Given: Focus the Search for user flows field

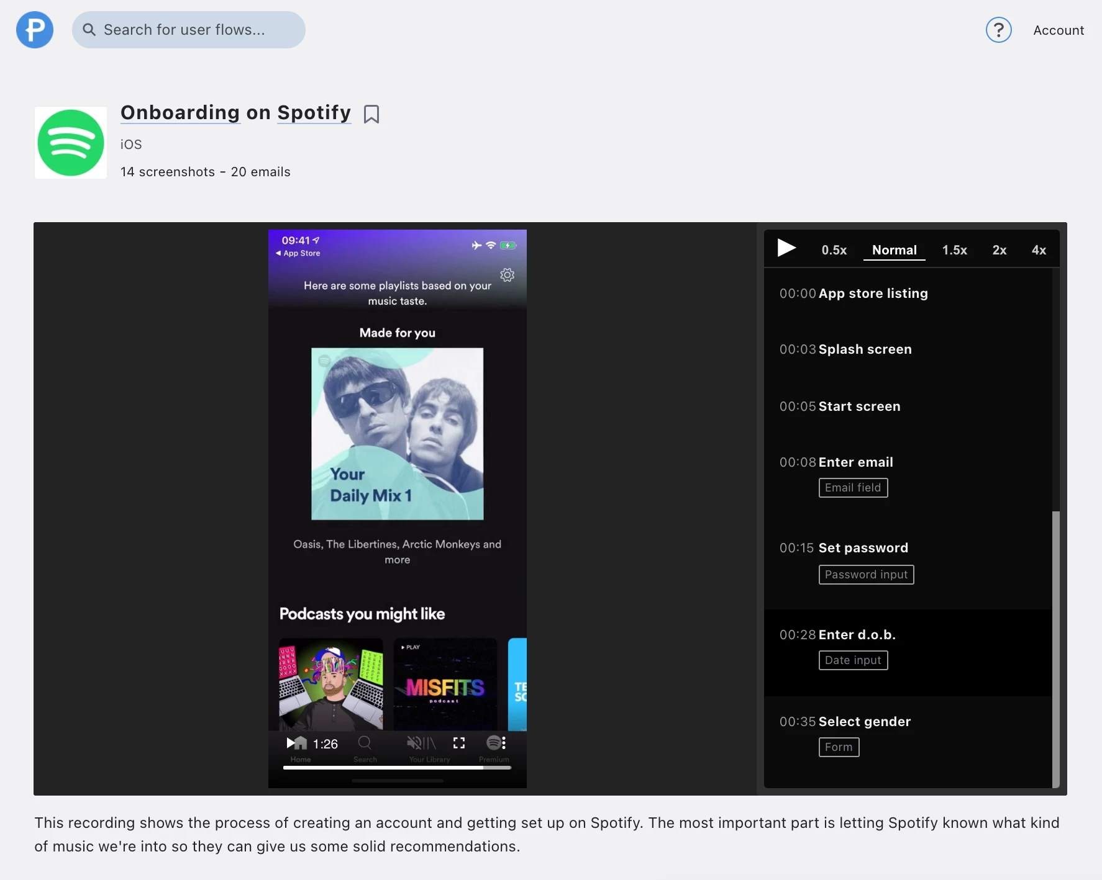Looking at the screenshot, I should coord(189,30).
